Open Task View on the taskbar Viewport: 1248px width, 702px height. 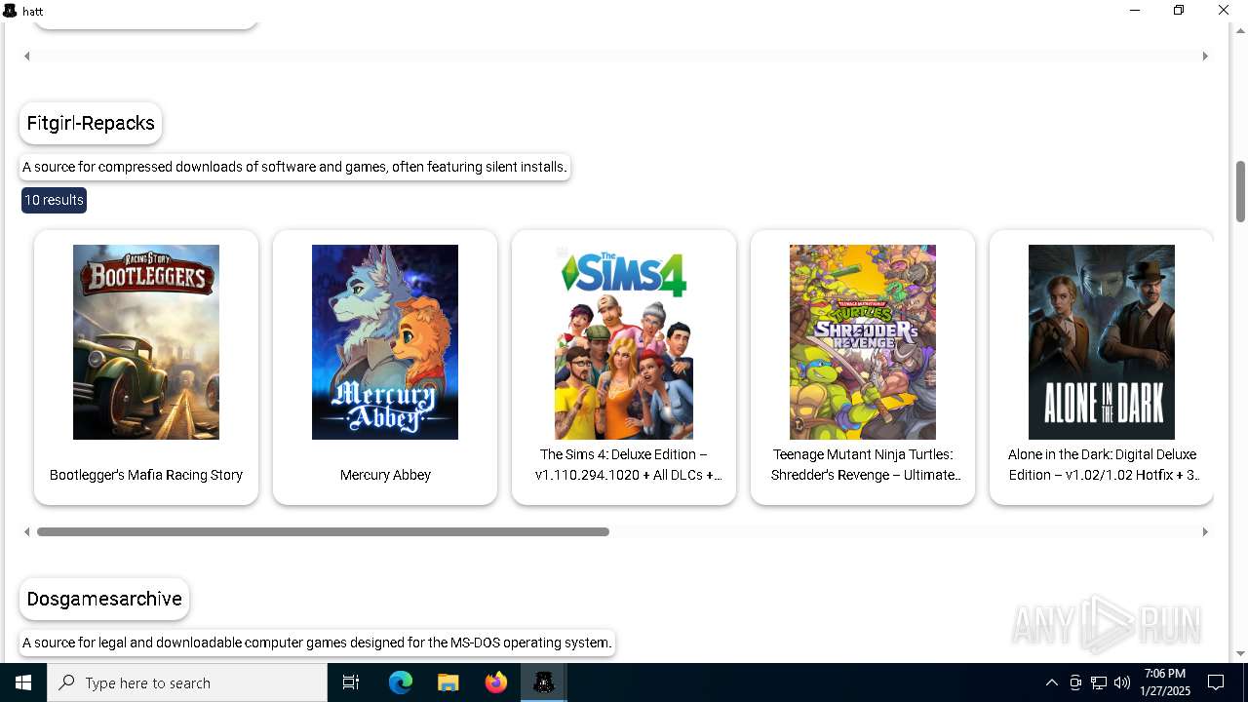(351, 682)
